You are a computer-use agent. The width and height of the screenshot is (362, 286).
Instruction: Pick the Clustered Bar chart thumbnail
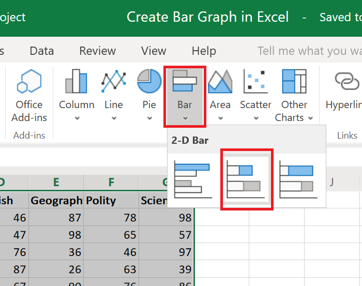click(x=192, y=179)
